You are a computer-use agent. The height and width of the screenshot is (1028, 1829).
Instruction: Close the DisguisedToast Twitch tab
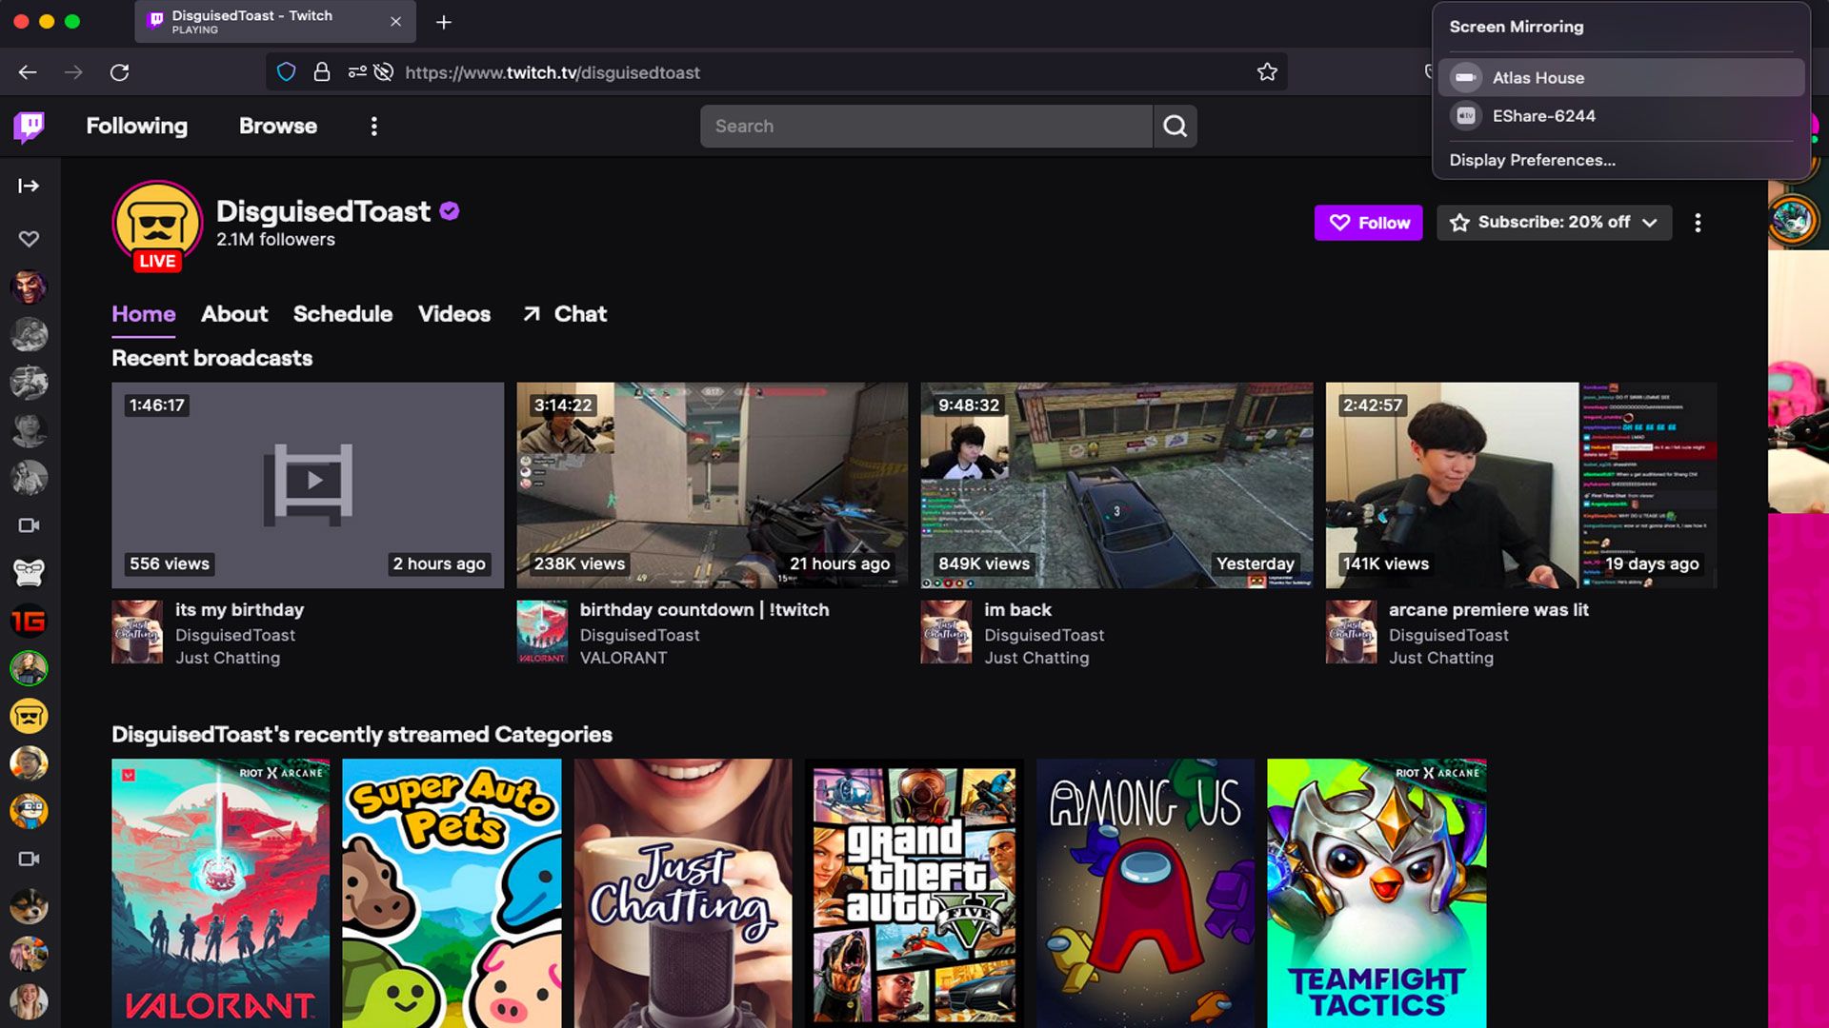[x=395, y=22]
